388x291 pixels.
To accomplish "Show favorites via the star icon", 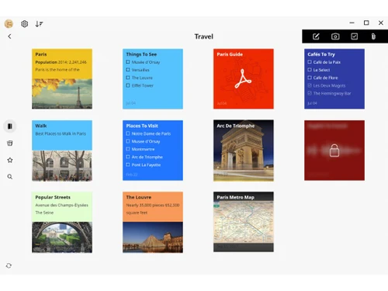I will [10, 160].
